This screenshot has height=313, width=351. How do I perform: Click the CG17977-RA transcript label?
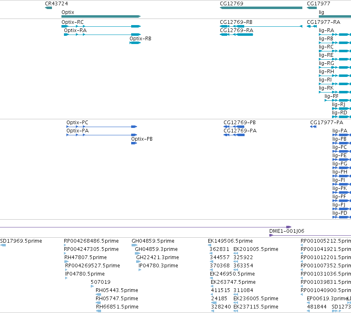[x=323, y=22]
